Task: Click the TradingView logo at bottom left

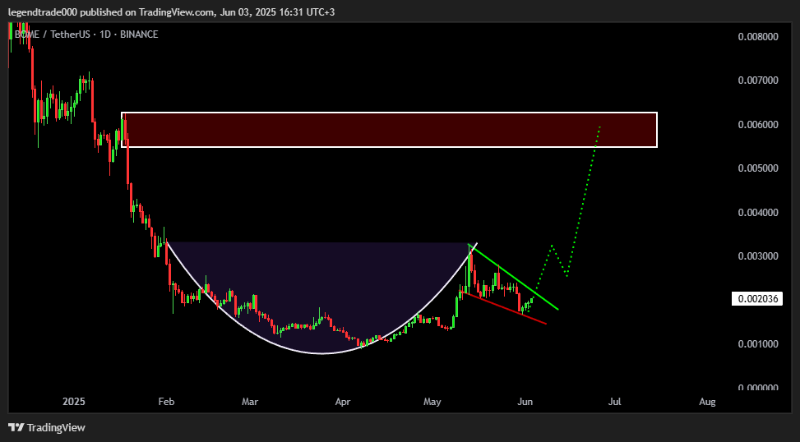Action: pyautogui.click(x=47, y=427)
